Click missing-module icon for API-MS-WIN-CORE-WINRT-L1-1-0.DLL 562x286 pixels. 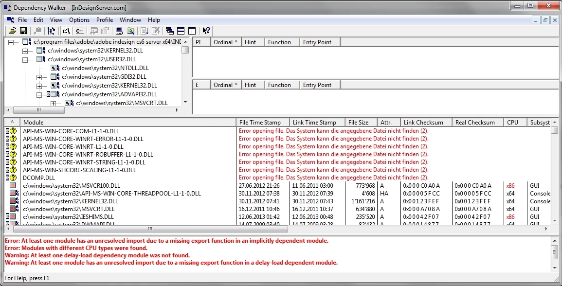(x=12, y=146)
